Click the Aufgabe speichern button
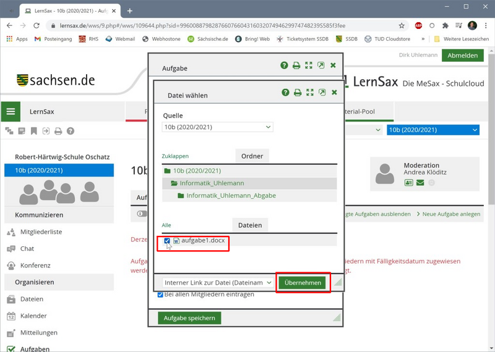The width and height of the screenshot is (495, 352). (x=189, y=318)
